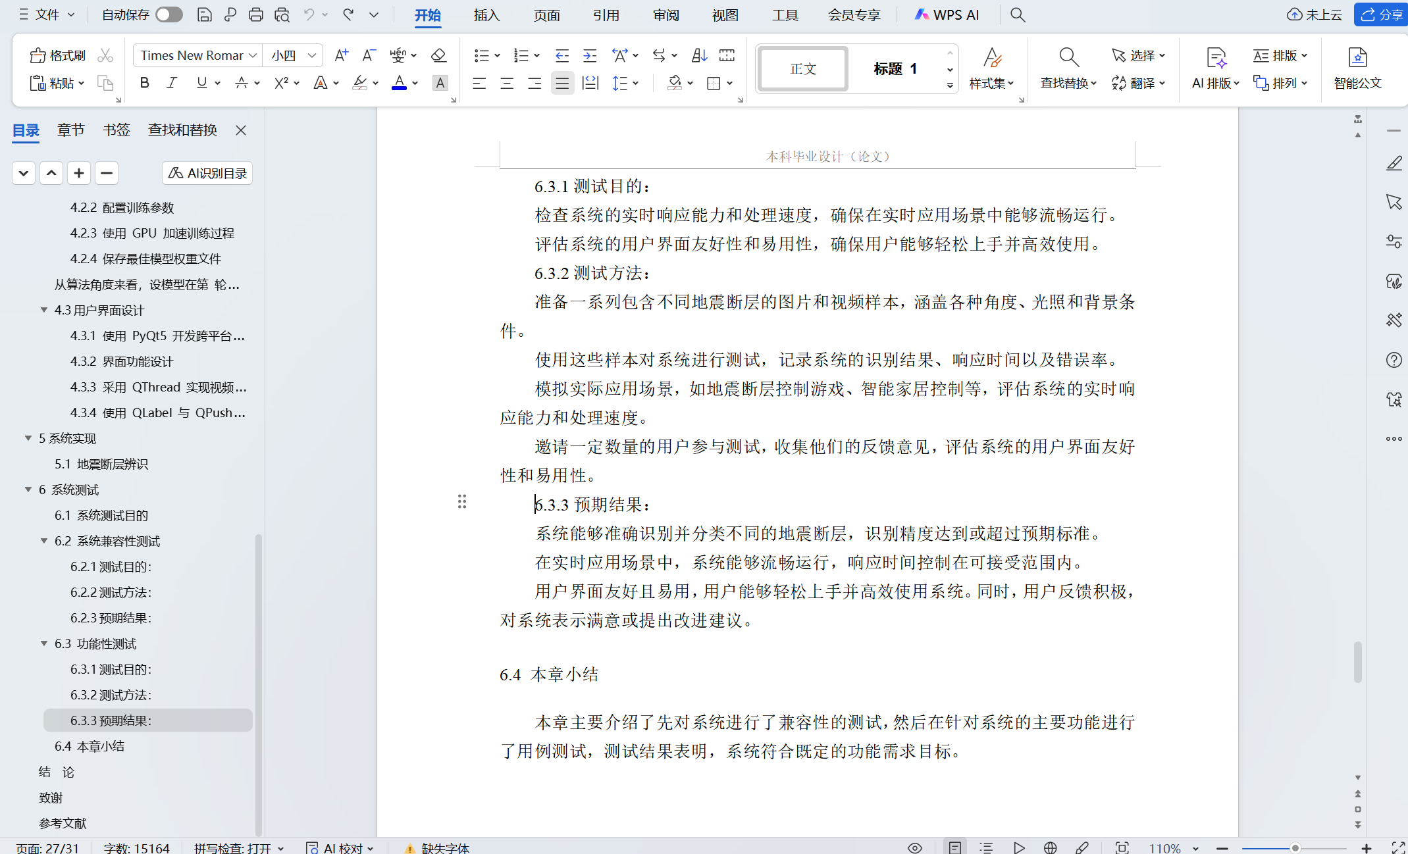This screenshot has width=1408, height=854.
Task: Switch to page layout view
Action: tap(955, 847)
